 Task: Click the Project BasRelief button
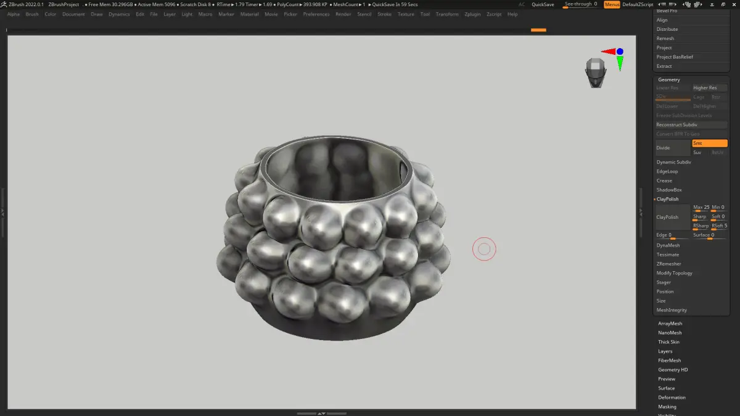[x=675, y=57]
